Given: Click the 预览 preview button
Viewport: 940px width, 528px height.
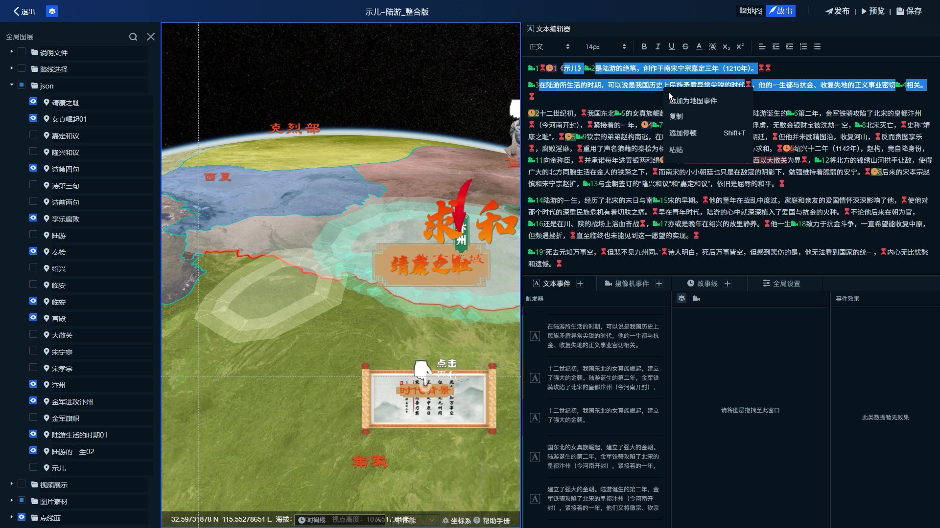Looking at the screenshot, I should click(873, 11).
